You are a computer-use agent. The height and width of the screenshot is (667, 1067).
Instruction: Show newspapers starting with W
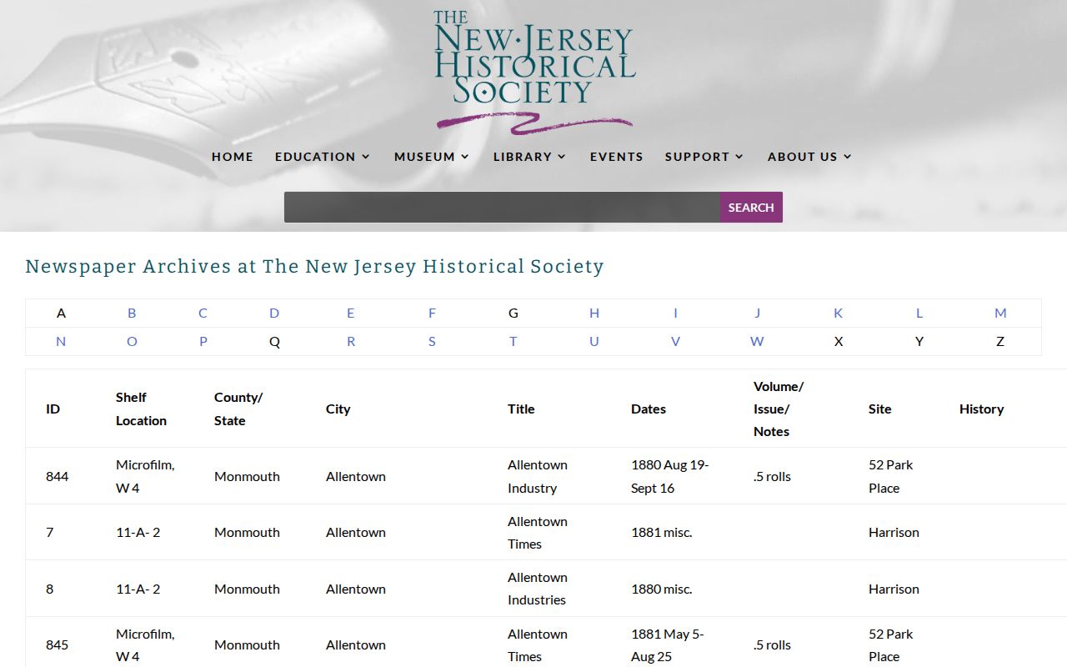757,342
